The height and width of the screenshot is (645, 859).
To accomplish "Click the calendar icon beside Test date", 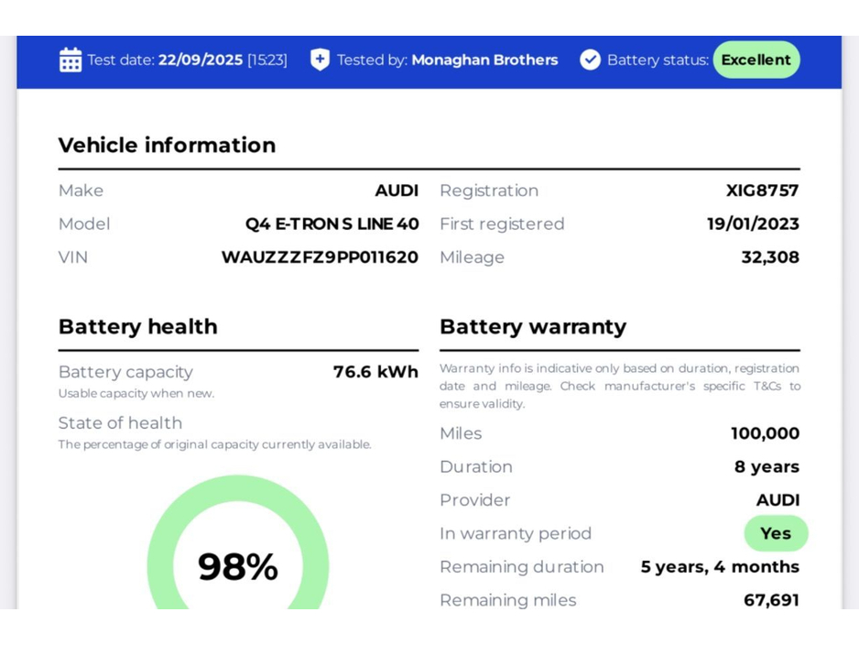I will 71,60.
